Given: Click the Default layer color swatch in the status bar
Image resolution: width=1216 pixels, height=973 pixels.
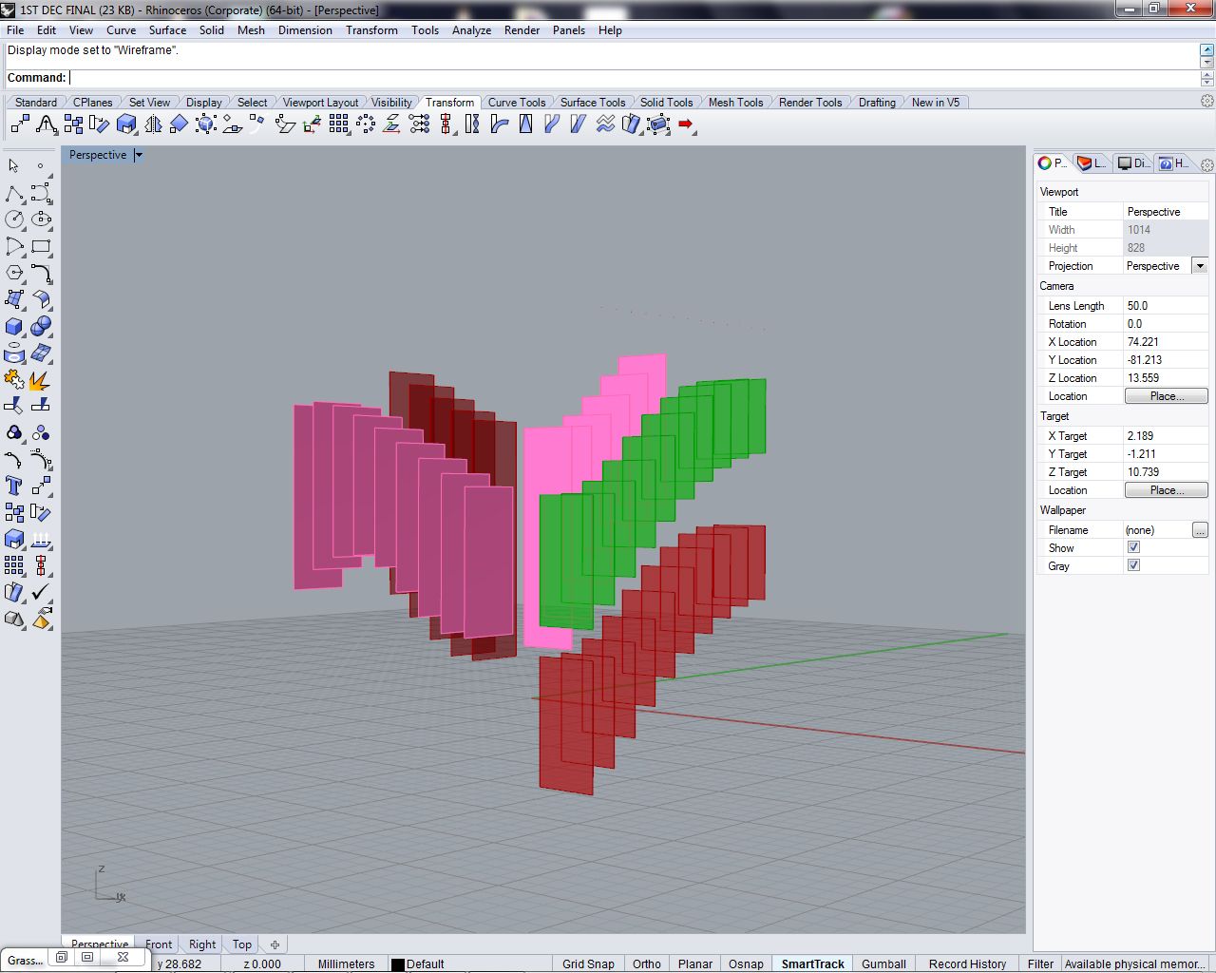Looking at the screenshot, I should pyautogui.click(x=396, y=963).
